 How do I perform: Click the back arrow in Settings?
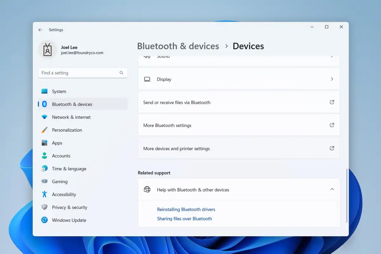tap(40, 30)
